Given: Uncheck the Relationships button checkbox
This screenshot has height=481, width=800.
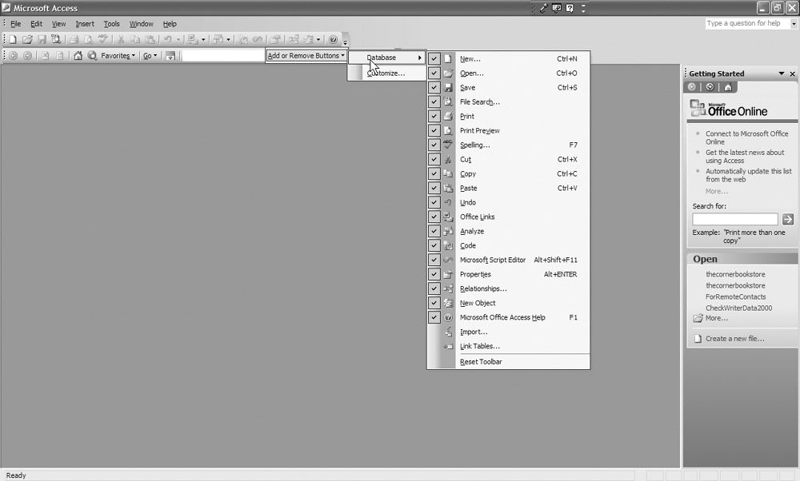Looking at the screenshot, I should click(x=434, y=289).
